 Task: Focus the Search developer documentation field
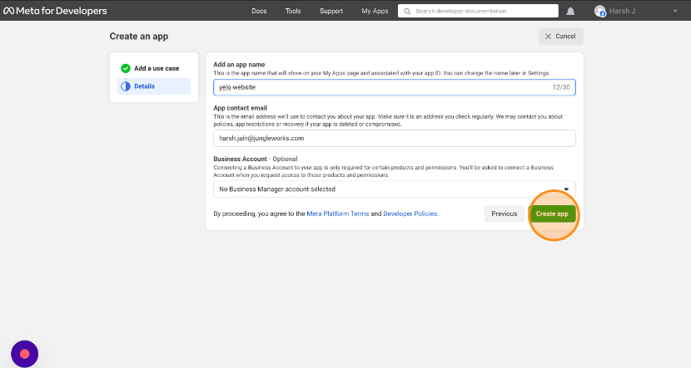tap(478, 11)
